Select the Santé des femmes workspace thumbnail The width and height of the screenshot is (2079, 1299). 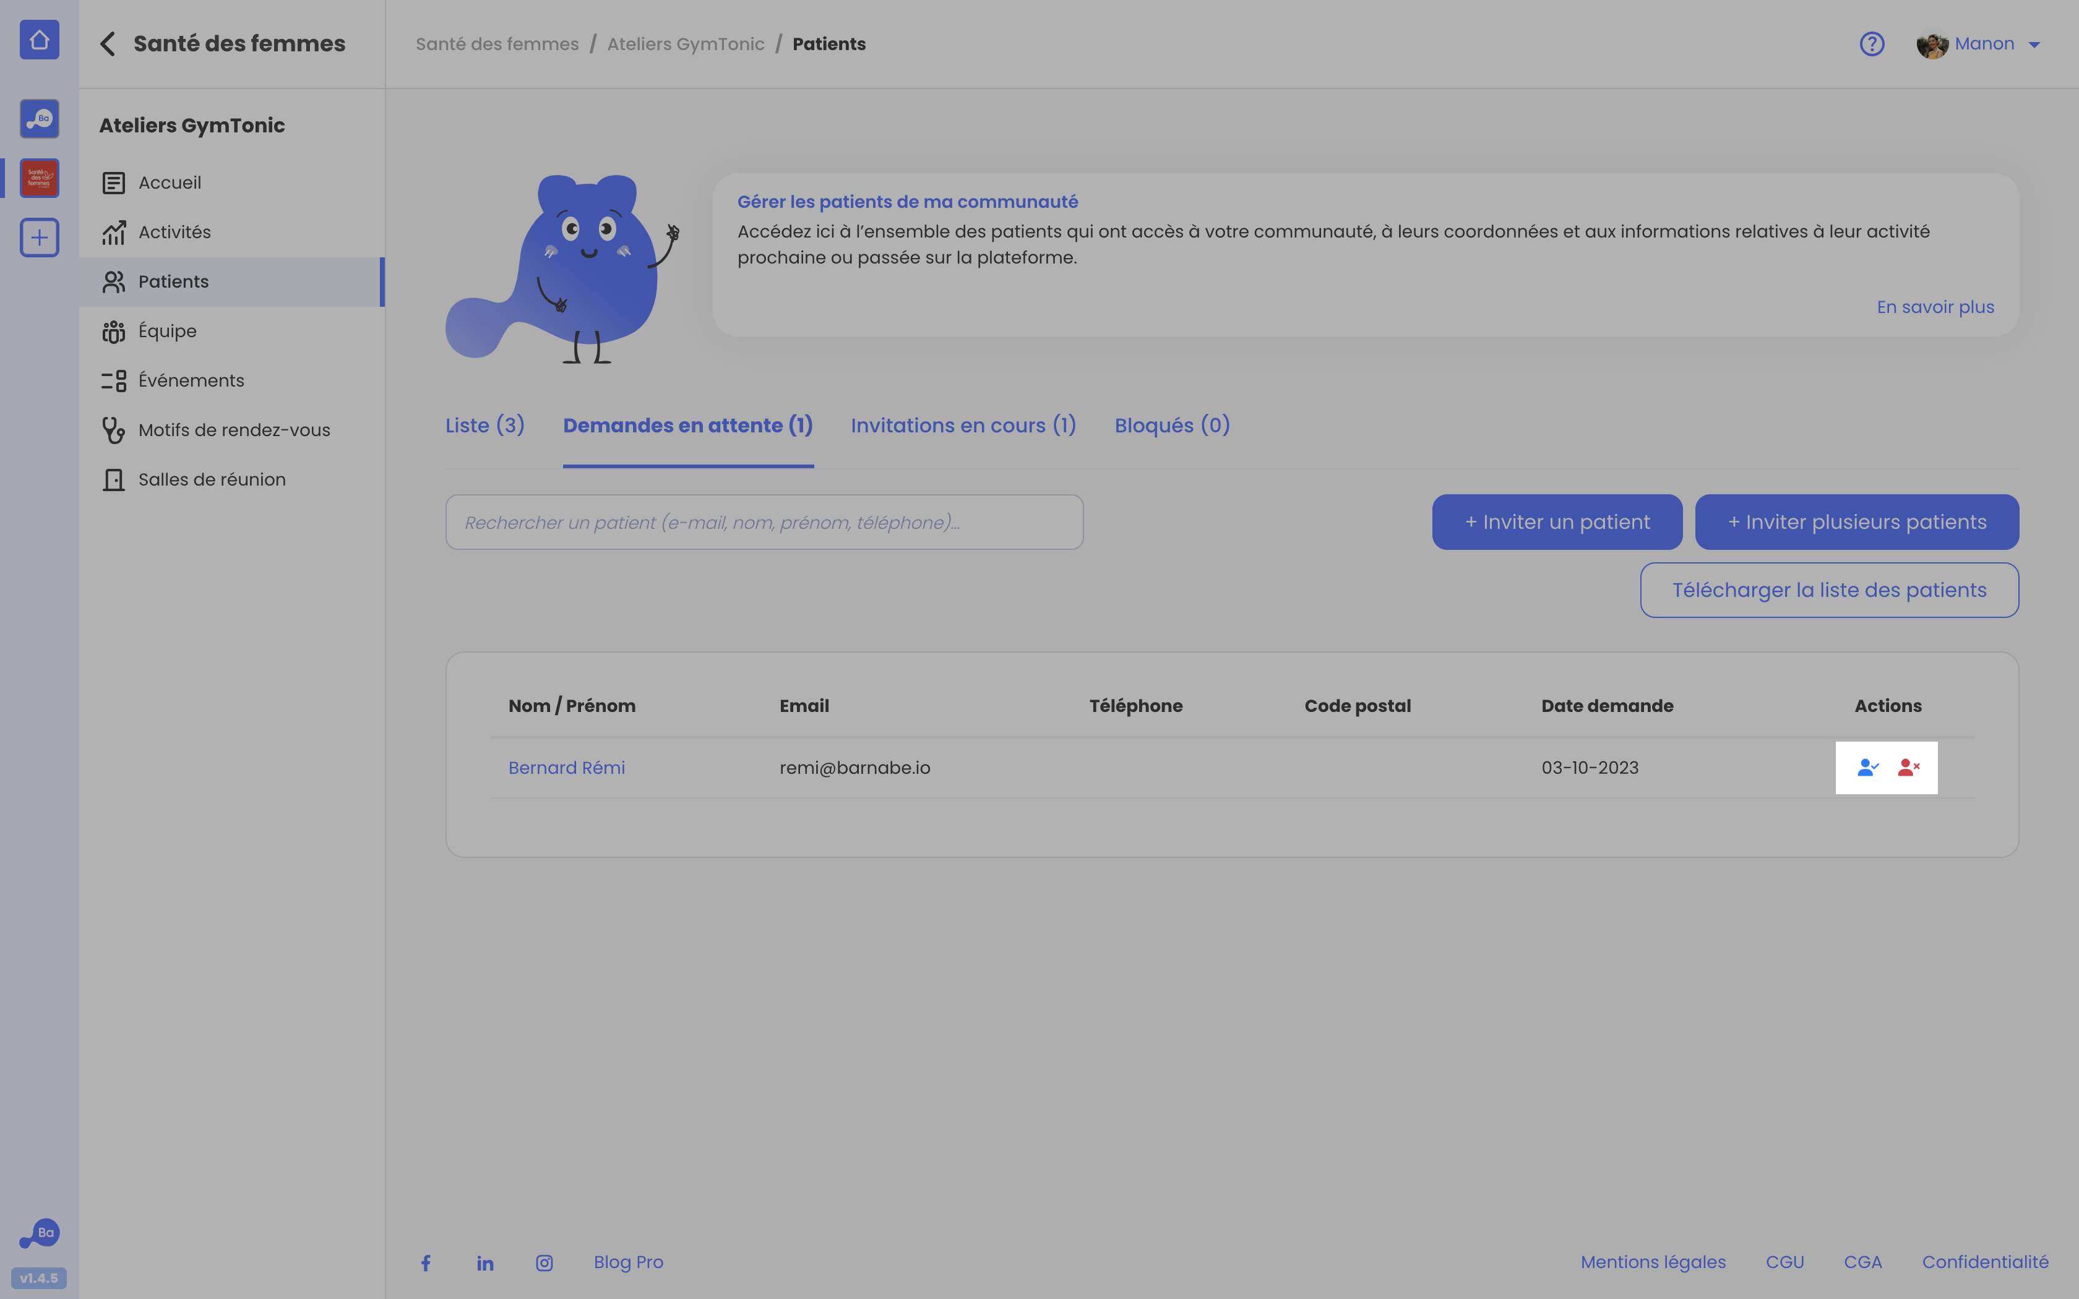40,178
